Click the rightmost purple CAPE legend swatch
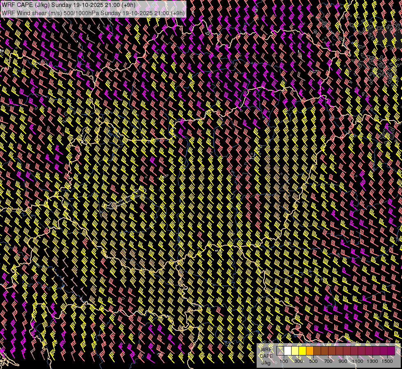The width and height of the screenshot is (402, 369). (391, 351)
